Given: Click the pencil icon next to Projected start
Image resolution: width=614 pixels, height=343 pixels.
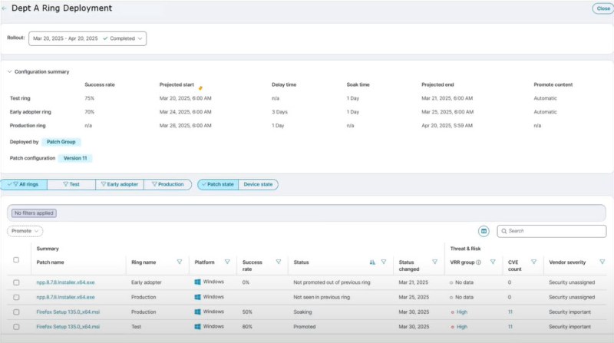Looking at the screenshot, I should (200, 88).
